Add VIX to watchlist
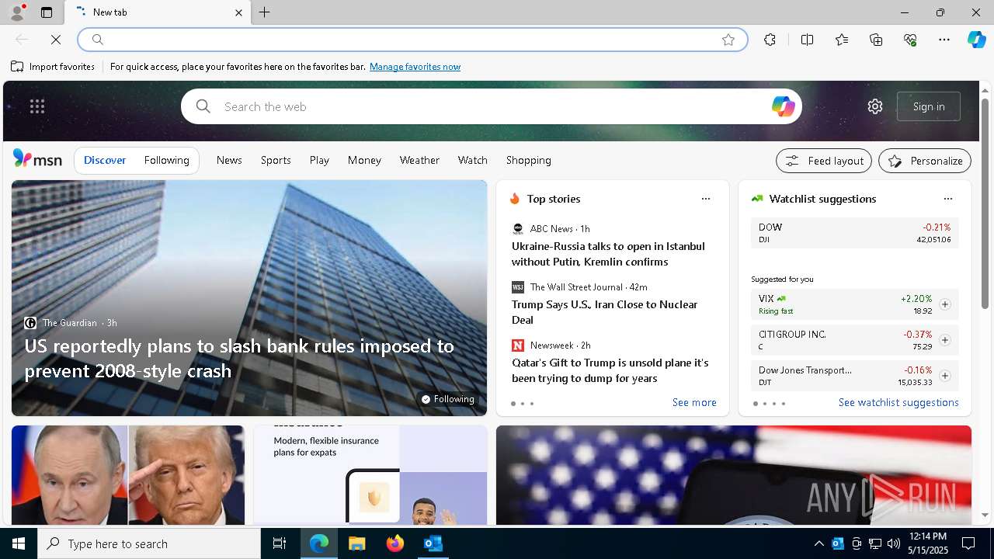The width and height of the screenshot is (994, 559). click(x=945, y=304)
